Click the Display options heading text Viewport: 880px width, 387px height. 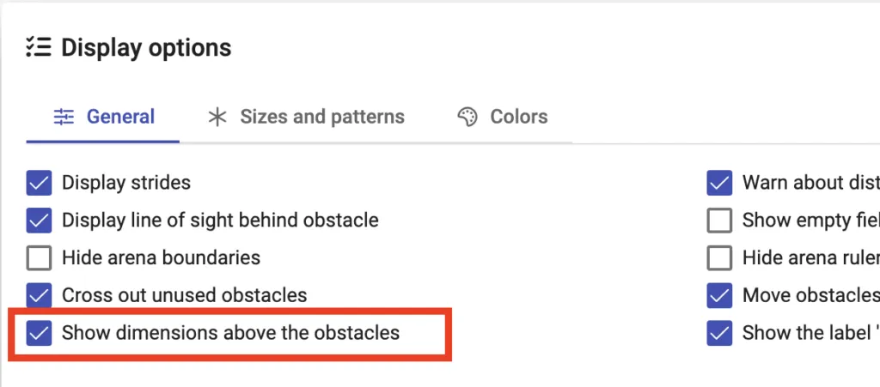click(146, 47)
